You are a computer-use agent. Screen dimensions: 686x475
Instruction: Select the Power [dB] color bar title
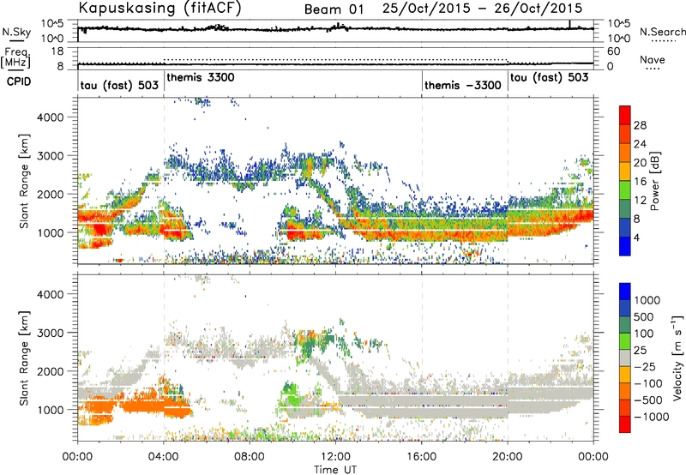click(655, 181)
